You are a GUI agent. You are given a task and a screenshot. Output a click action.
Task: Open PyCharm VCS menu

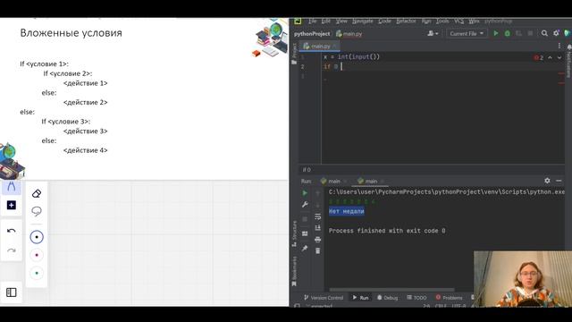click(x=458, y=21)
